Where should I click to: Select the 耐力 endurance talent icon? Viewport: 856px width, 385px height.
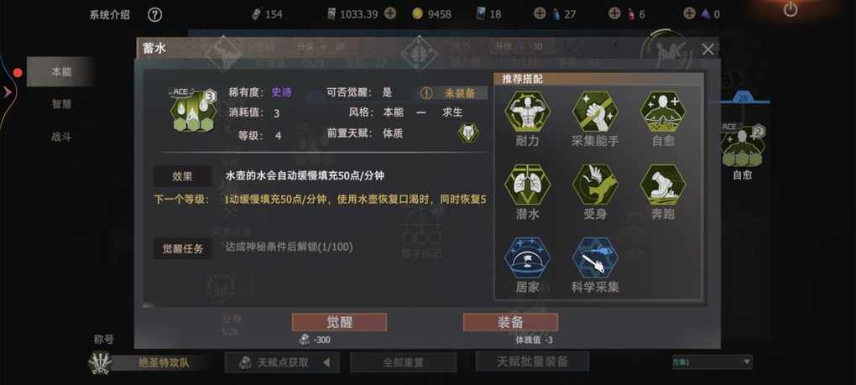click(x=527, y=112)
